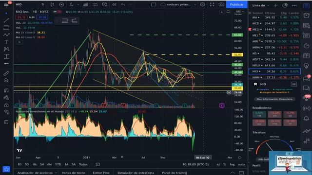Activate the zoom in tool
Screen dimensions: 312x175
(6, 80)
